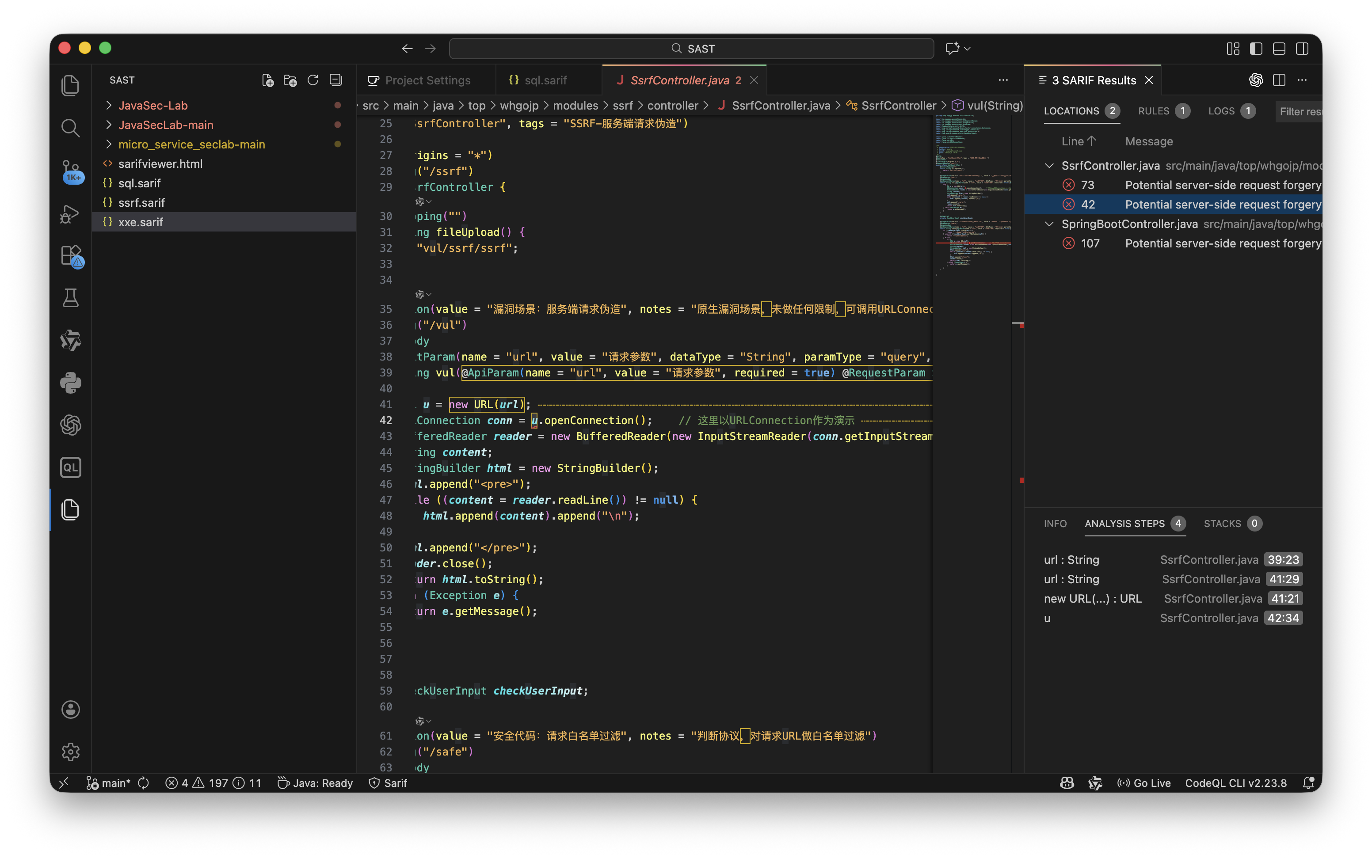Toggle the secondary side bar layout button
Viewport: 1372px width, 858px height.
pyautogui.click(x=1302, y=49)
